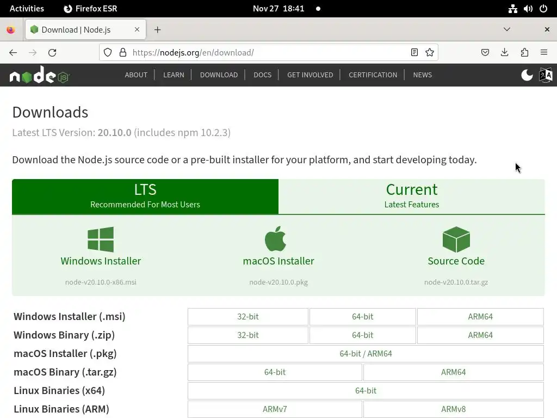Download Windows Installer (.msi) 32-bit

[x=248, y=317]
